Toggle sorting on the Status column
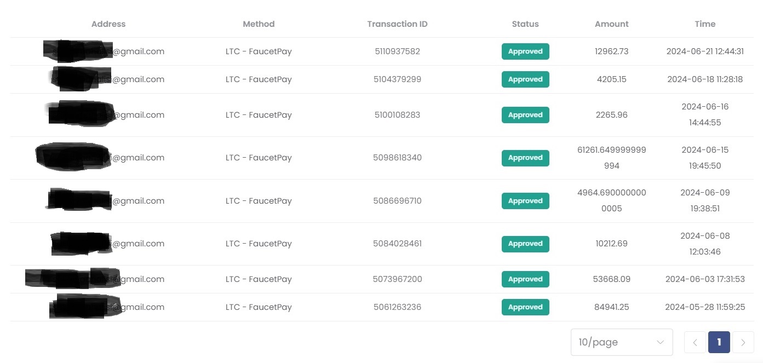 point(525,24)
